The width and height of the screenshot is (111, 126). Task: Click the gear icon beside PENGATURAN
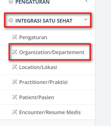click(11, 2)
